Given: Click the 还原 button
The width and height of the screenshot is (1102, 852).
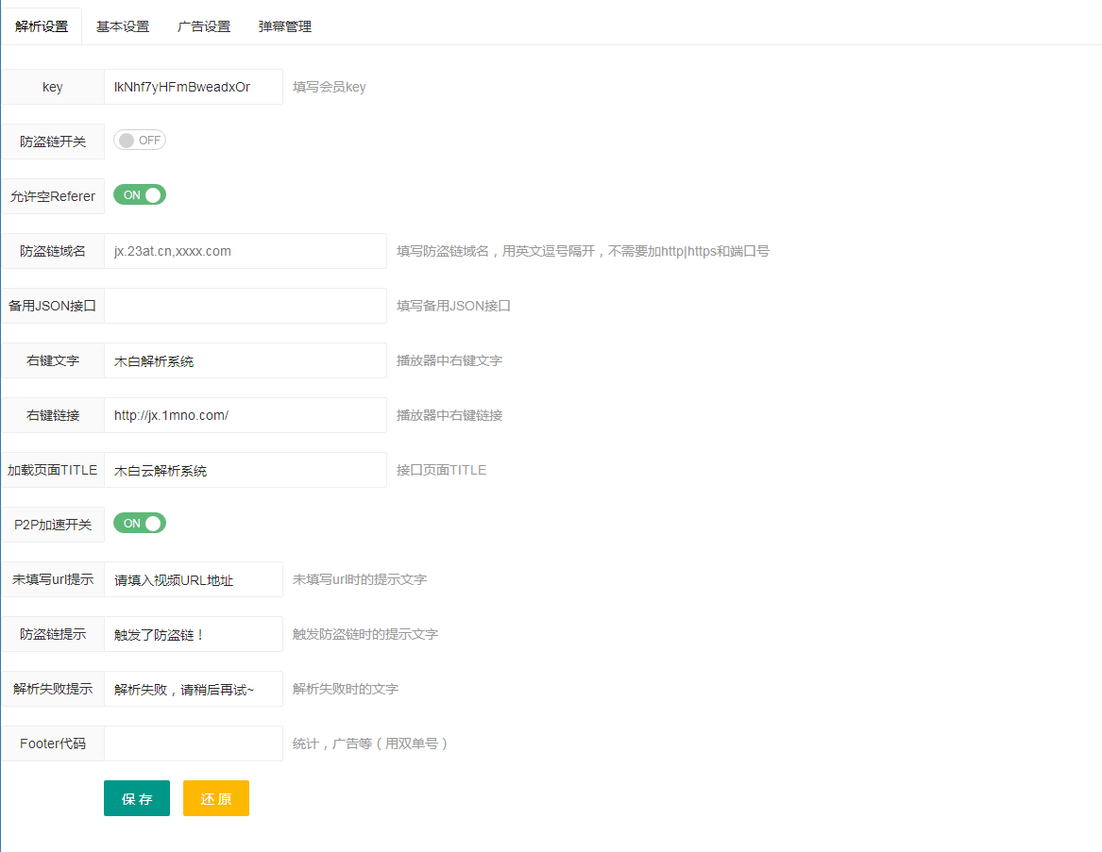Looking at the screenshot, I should 215,797.
